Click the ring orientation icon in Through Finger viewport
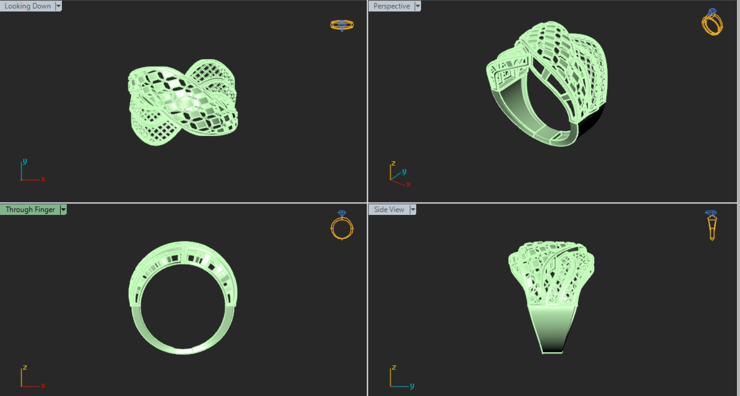740x396 pixels. pos(342,226)
